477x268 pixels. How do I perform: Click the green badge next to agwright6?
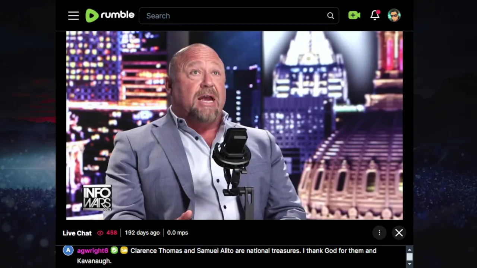(114, 251)
